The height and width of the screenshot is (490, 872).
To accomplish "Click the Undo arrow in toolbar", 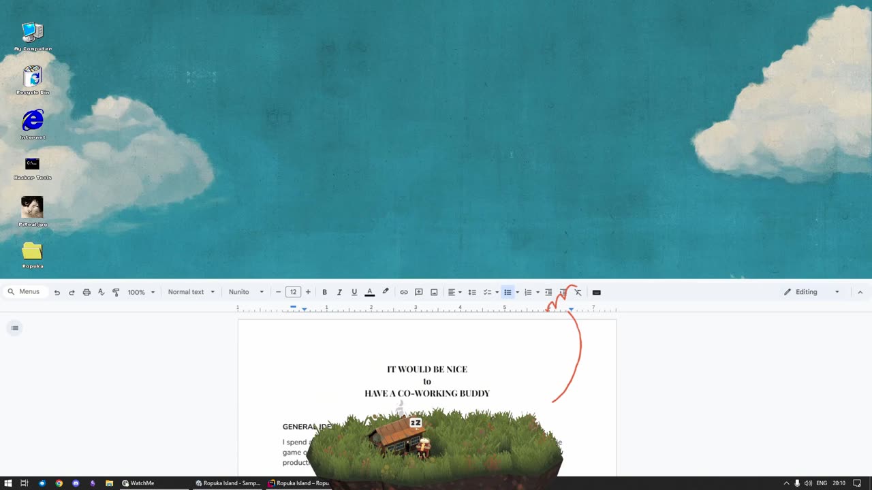I will (x=57, y=293).
